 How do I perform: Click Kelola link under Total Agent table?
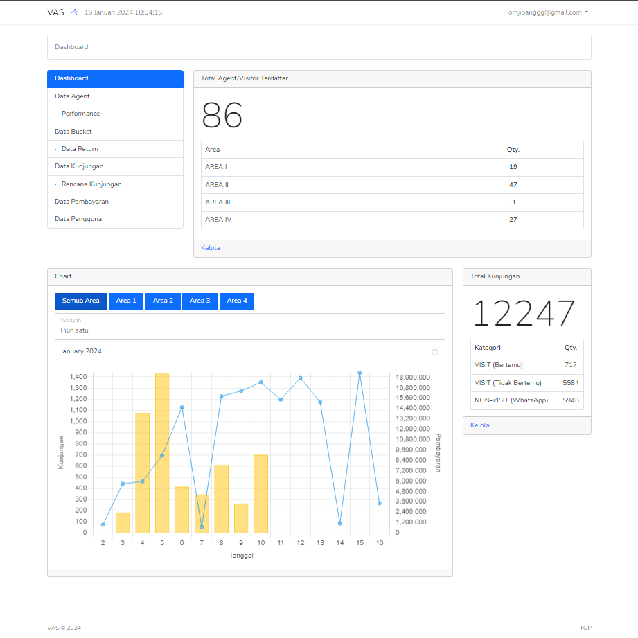tap(211, 248)
